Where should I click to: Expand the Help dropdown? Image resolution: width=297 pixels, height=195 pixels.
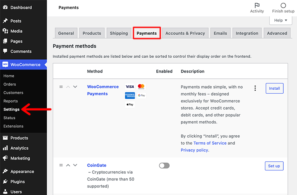[281, 20]
